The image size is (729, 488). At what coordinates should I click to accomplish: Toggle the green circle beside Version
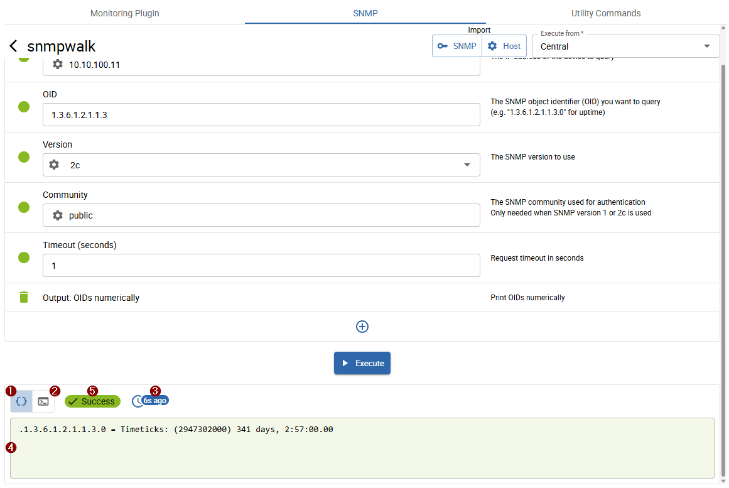pos(24,157)
